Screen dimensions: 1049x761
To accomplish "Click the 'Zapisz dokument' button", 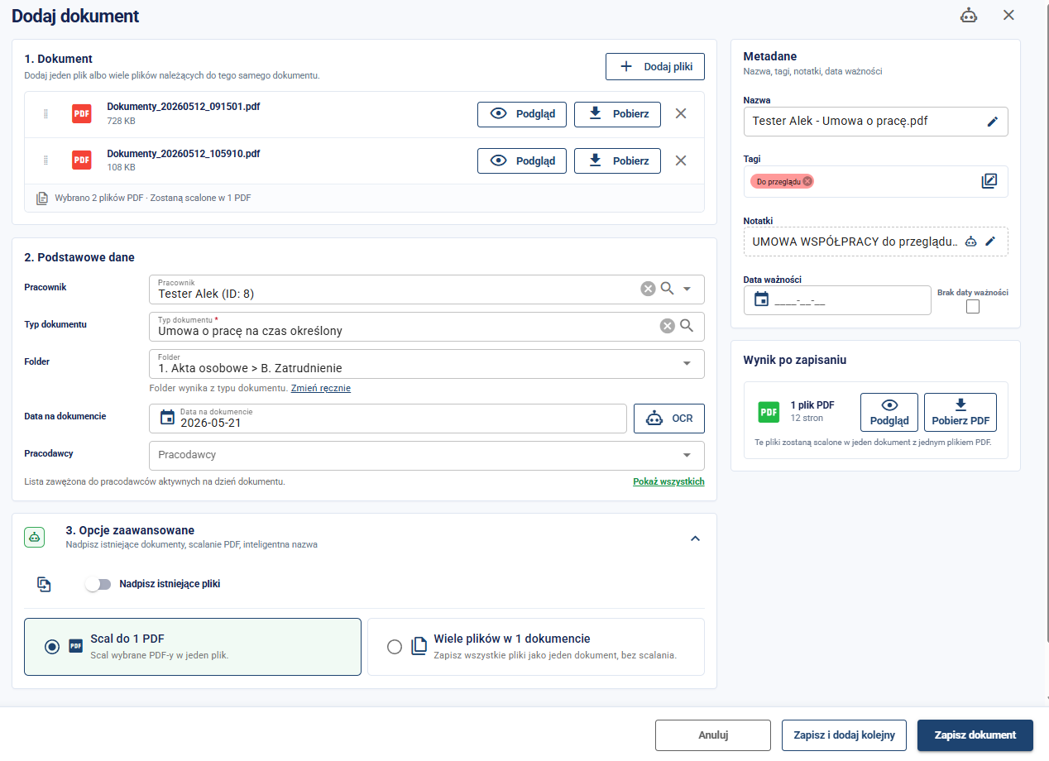I will pyautogui.click(x=975, y=735).
